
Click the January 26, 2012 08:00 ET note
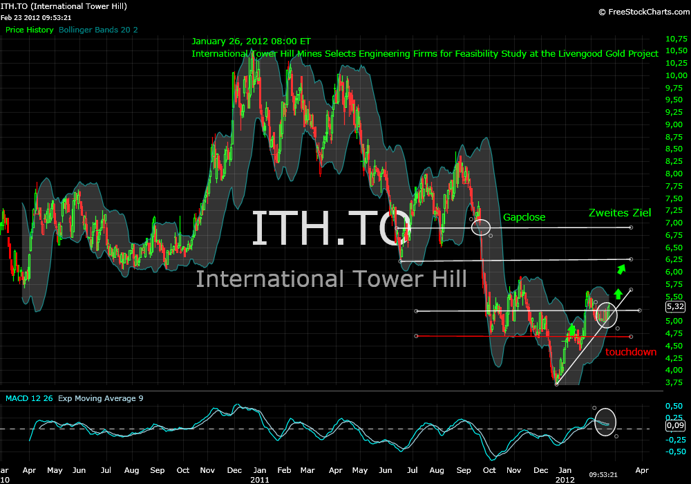click(x=252, y=41)
